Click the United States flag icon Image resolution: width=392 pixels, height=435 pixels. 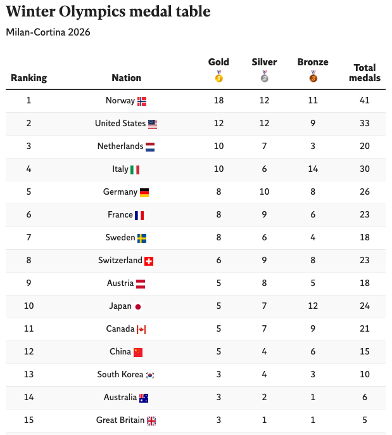153,124
